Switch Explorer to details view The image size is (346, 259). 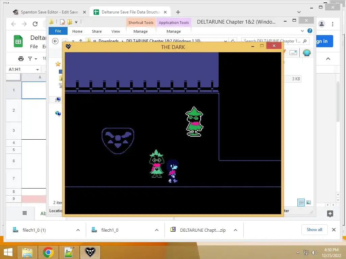coord(301,202)
